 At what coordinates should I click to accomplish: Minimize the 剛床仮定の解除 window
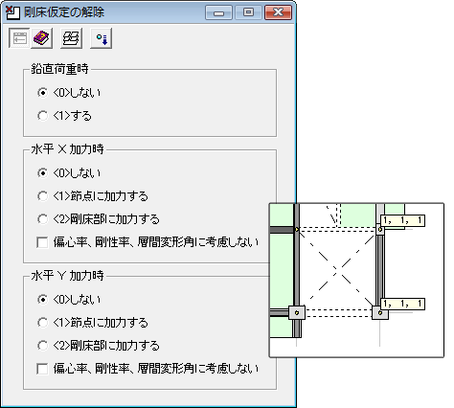click(218, 12)
